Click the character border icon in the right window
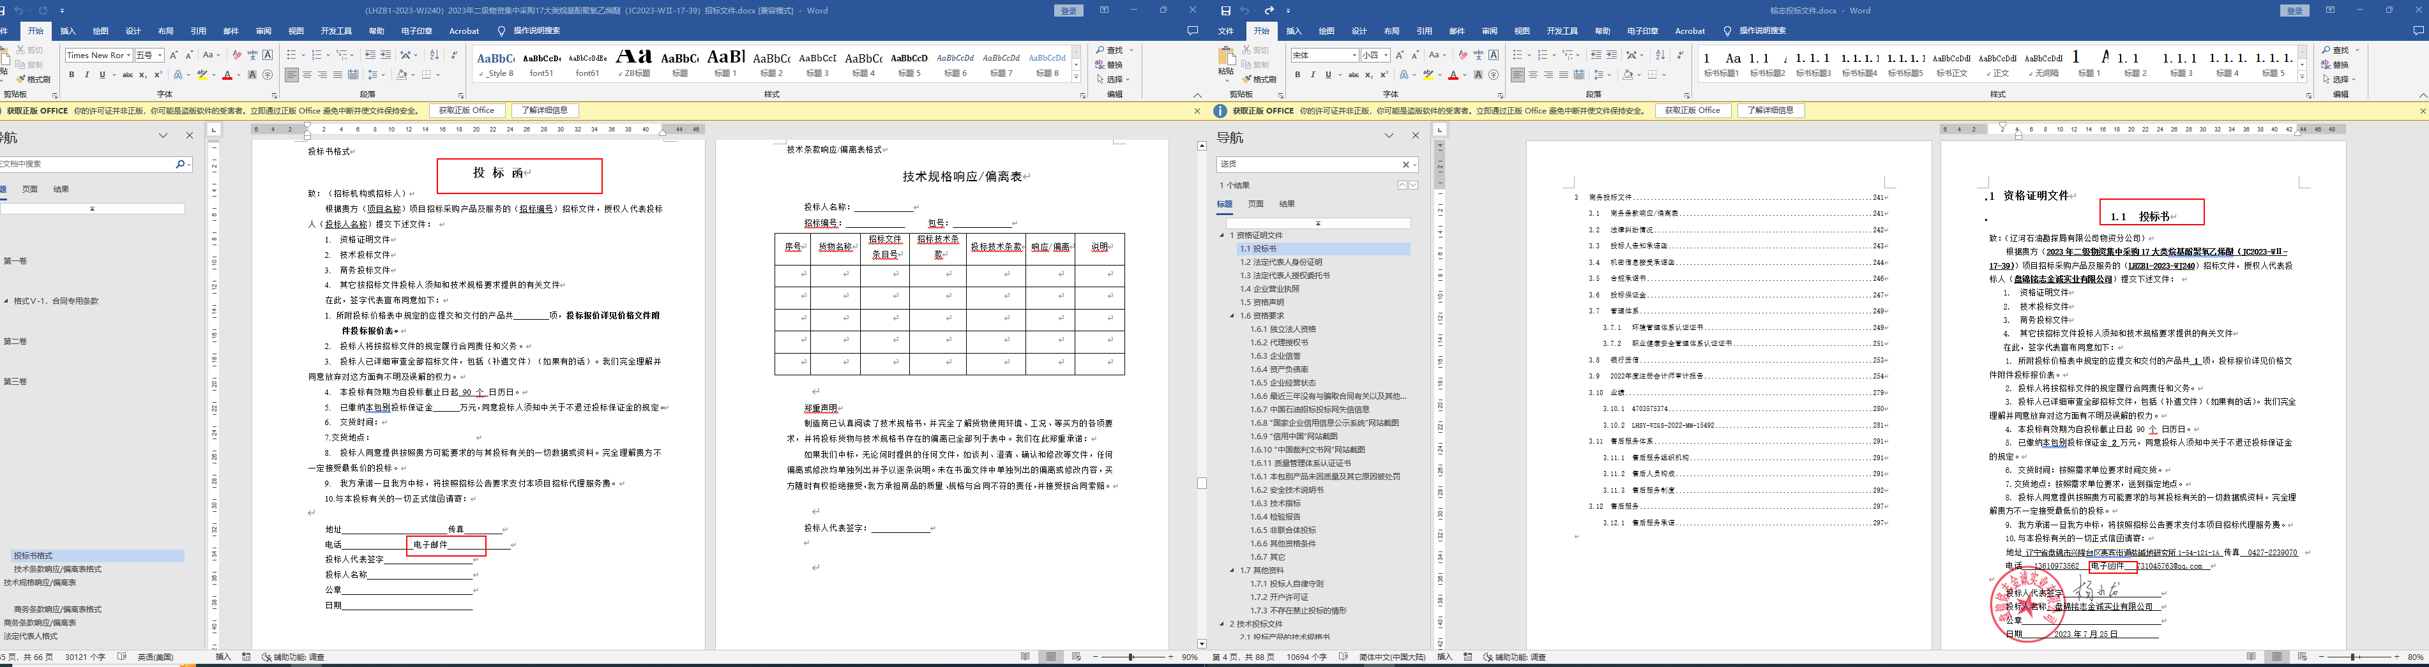The height and width of the screenshot is (667, 2429). pyautogui.click(x=1494, y=55)
